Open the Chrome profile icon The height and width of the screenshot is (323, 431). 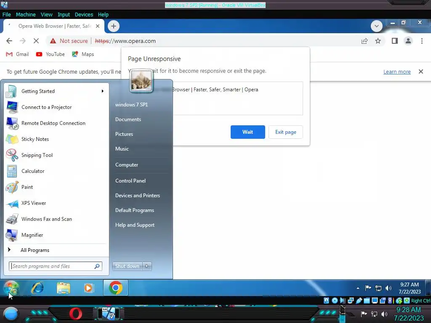tap(408, 41)
